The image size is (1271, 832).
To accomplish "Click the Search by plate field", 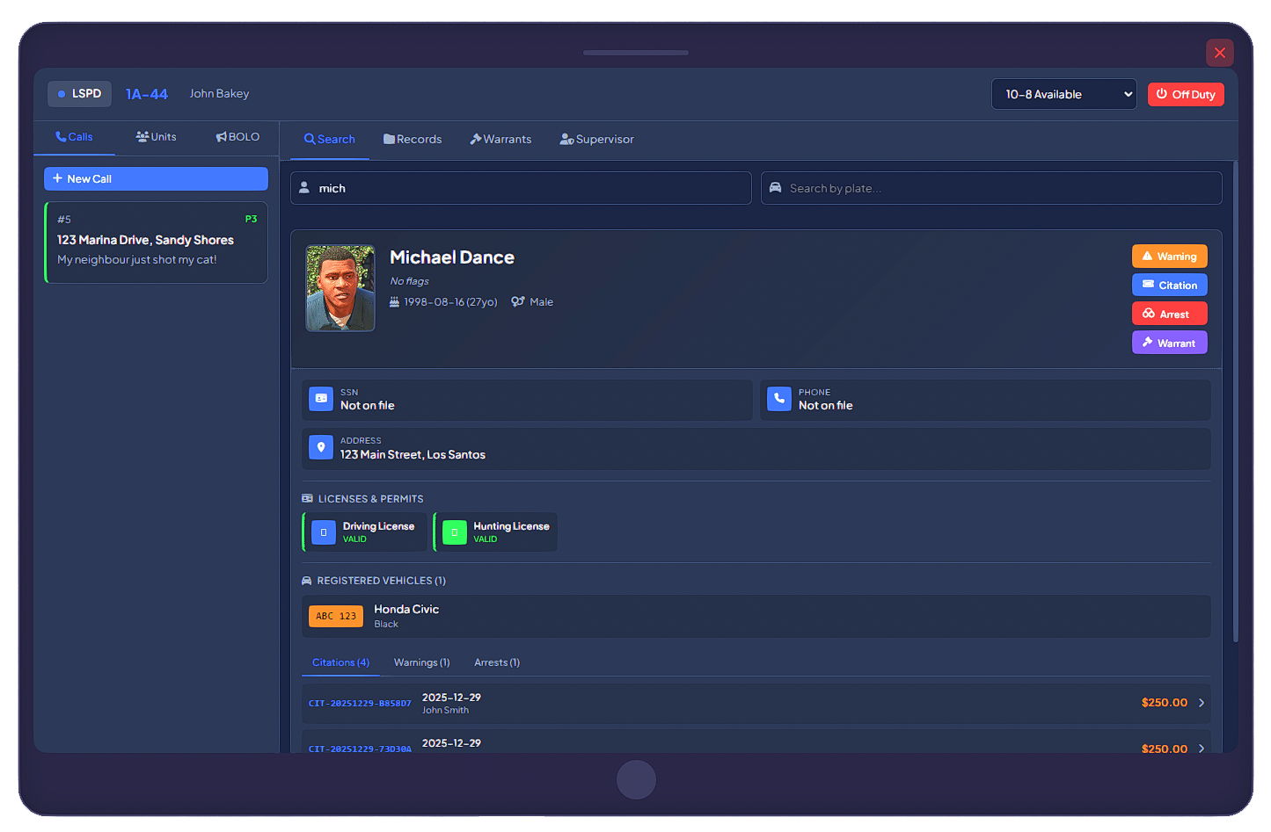I will pos(991,188).
